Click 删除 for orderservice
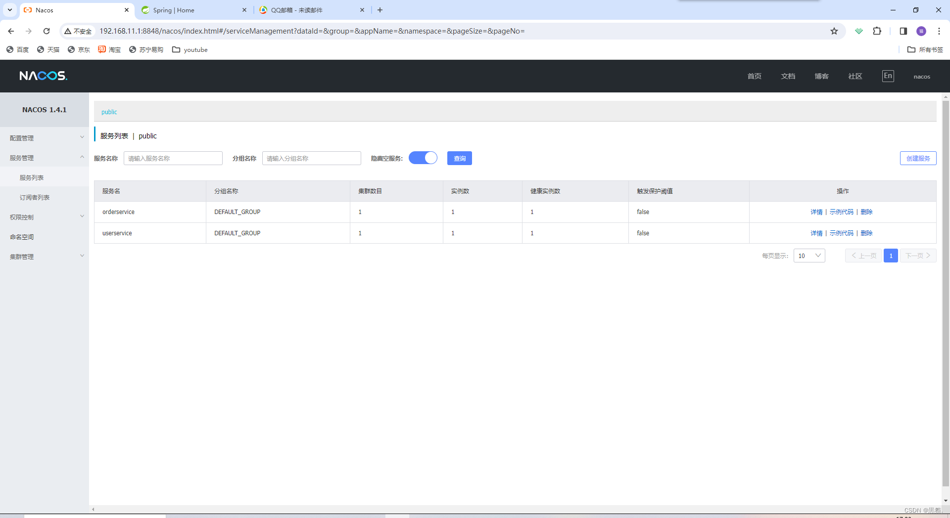 click(x=866, y=212)
